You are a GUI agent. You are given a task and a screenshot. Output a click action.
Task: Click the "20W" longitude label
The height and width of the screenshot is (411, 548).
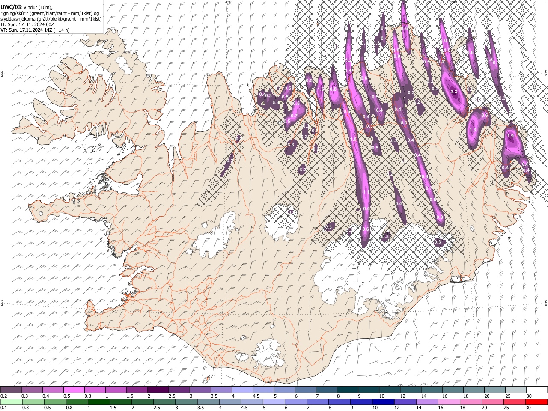click(228, 2)
